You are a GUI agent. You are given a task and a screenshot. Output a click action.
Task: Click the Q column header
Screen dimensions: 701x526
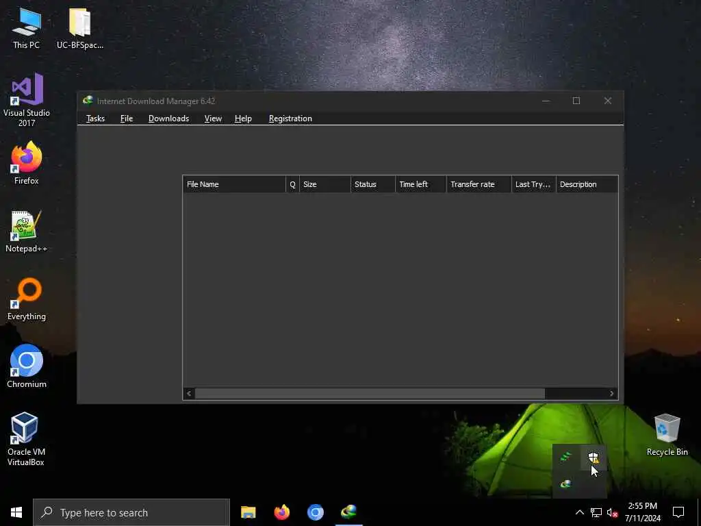point(292,184)
